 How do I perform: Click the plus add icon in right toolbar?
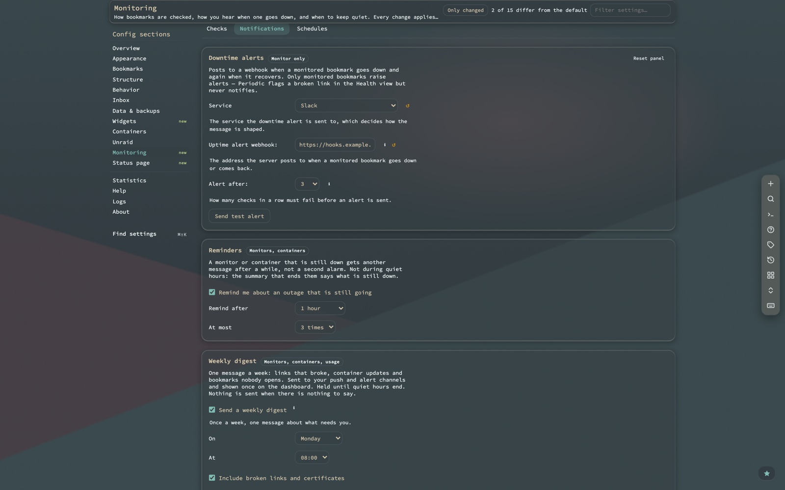pyautogui.click(x=770, y=184)
